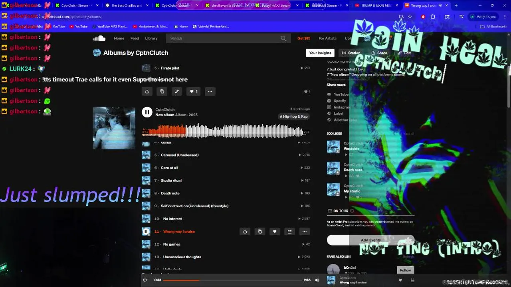
Task: Click the profile Share button
Action: coord(379,53)
